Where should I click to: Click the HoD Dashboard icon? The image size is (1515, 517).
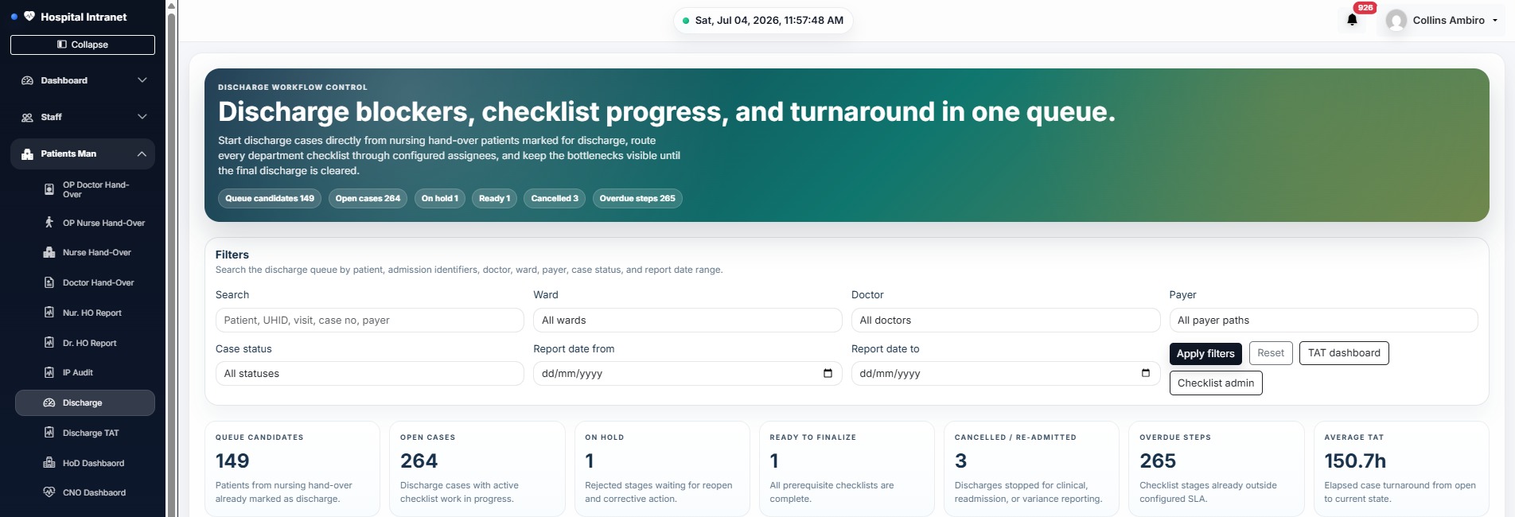point(49,463)
